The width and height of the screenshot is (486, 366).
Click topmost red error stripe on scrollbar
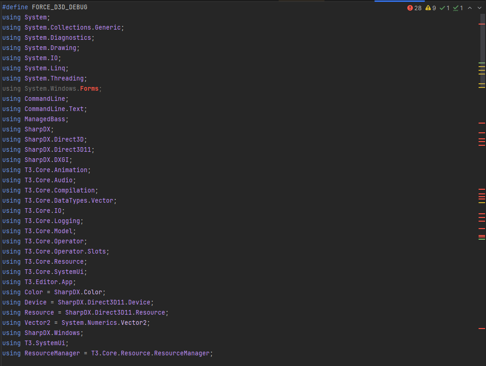(482, 24)
